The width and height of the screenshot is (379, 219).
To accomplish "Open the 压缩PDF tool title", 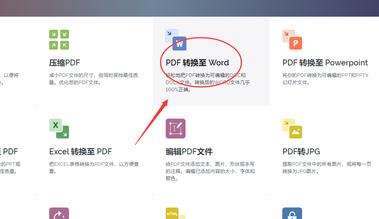I will click(65, 63).
